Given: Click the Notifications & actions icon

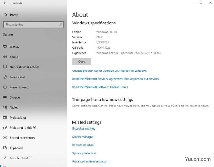Looking at the screenshot, I should pos(5,67).
